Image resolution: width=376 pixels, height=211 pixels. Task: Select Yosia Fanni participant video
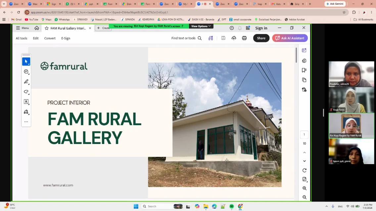[x=351, y=100]
